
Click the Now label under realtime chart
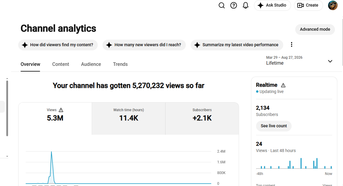pos(328,174)
